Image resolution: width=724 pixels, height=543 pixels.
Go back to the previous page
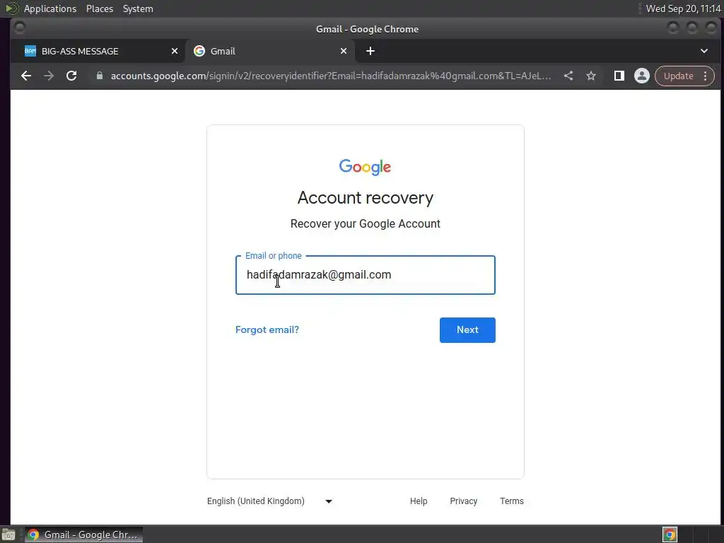tap(26, 76)
